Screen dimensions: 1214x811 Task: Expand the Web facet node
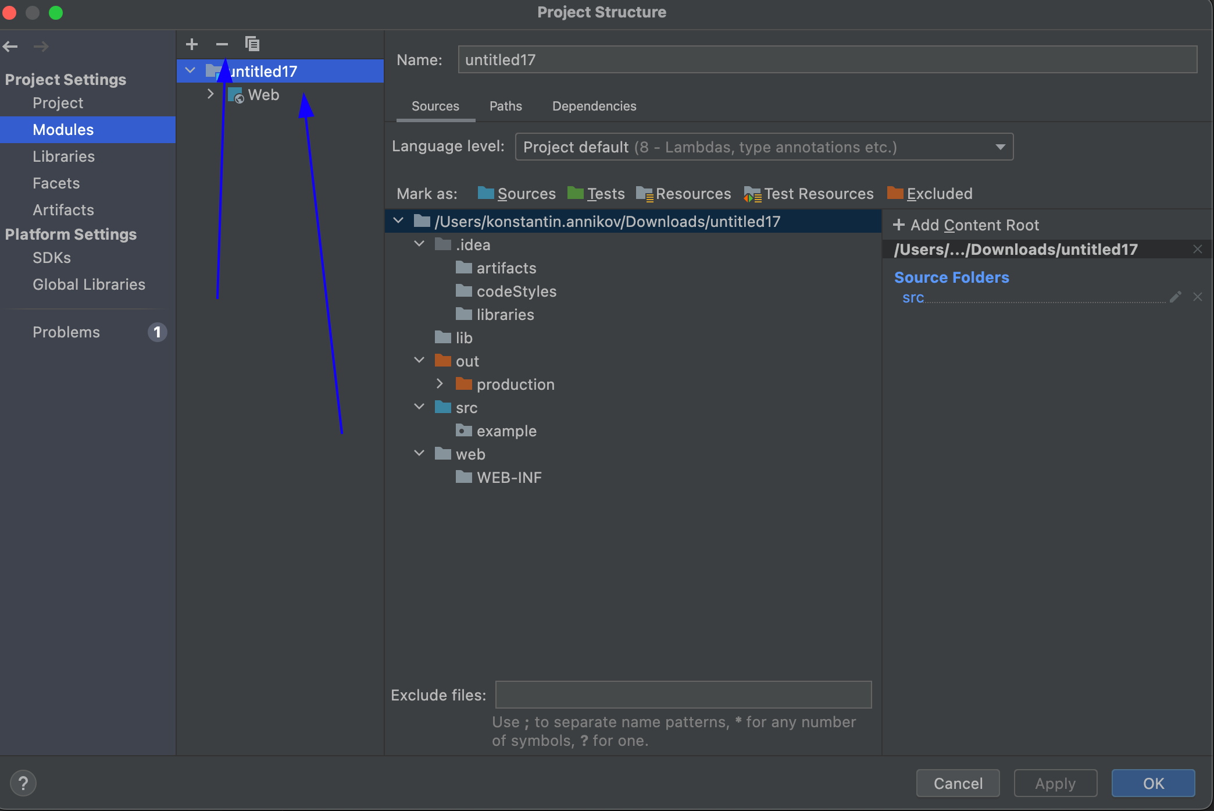210,94
